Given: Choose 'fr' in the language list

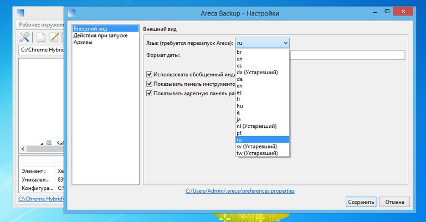Looking at the screenshot, I should click(x=262, y=99).
